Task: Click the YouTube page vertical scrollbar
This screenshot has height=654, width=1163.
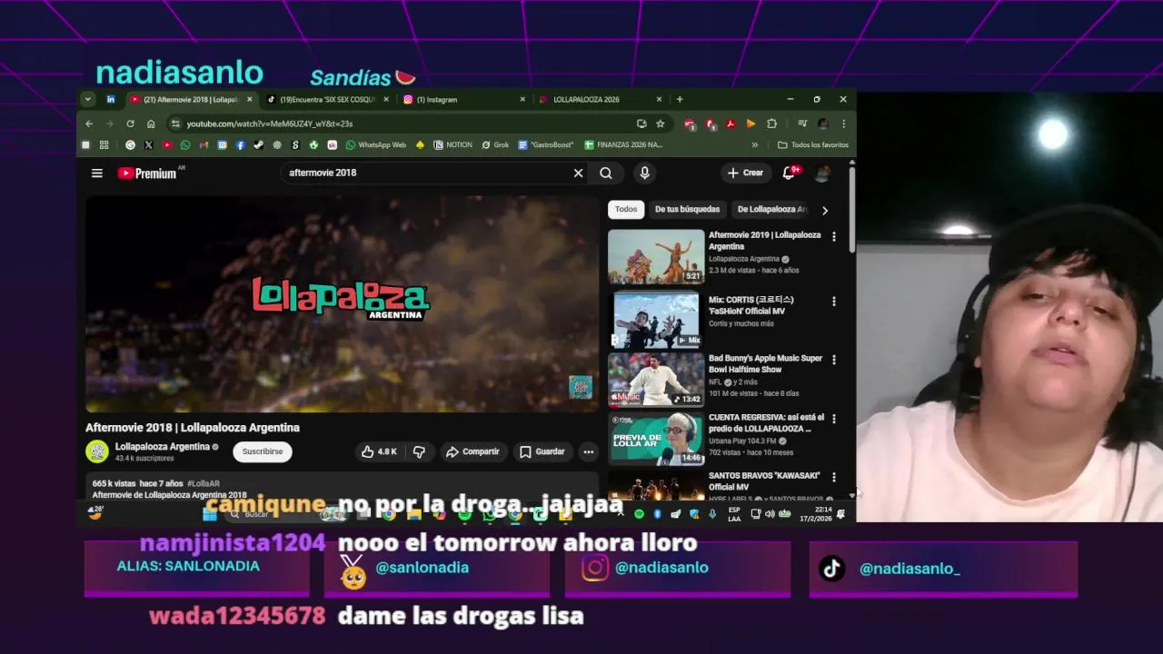Action: pyautogui.click(x=851, y=211)
